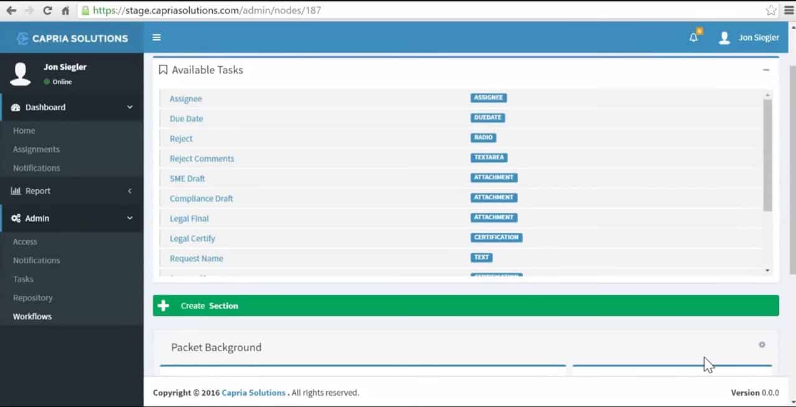Click the header user avatar icon
The image size is (796, 407).
point(724,38)
